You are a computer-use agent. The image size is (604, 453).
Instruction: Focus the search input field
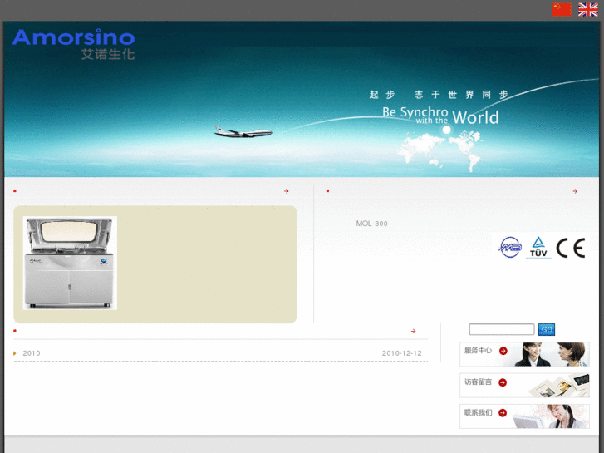click(x=502, y=329)
